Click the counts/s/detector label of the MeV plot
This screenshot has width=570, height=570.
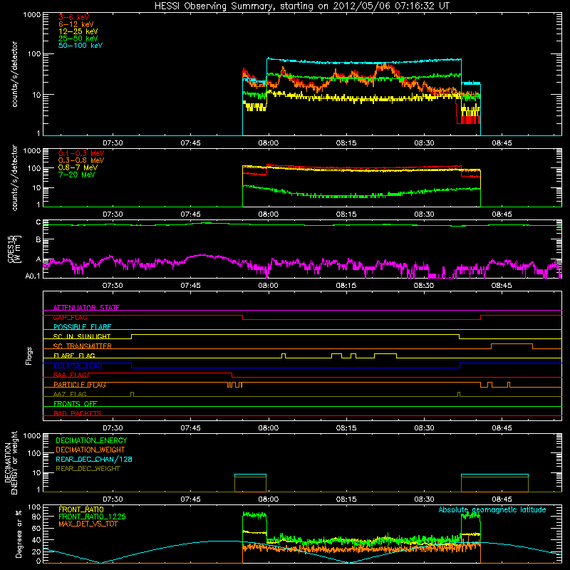pos(14,177)
